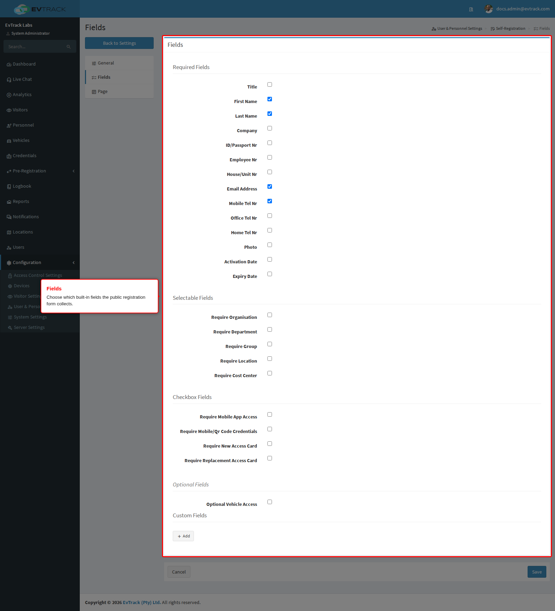Enable the Photo required checkbox
This screenshot has height=611, width=555.
coord(270,245)
